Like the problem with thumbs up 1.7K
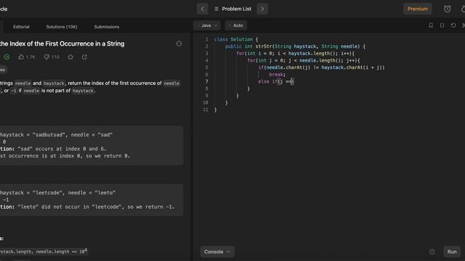 (x=26, y=57)
